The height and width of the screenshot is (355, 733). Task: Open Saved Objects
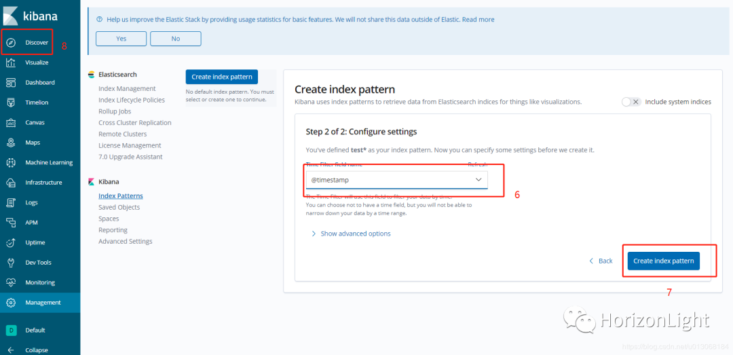(x=119, y=207)
